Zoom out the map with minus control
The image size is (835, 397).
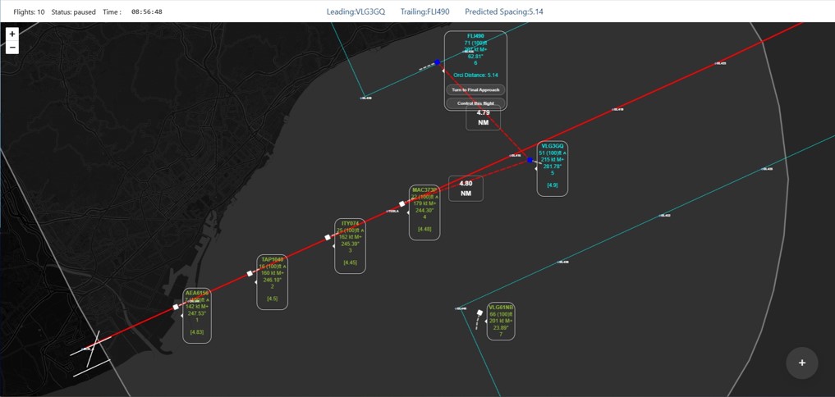[x=11, y=48]
